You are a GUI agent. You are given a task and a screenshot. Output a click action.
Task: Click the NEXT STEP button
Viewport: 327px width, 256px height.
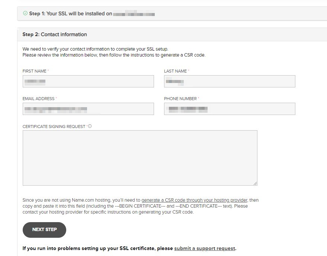(x=44, y=230)
